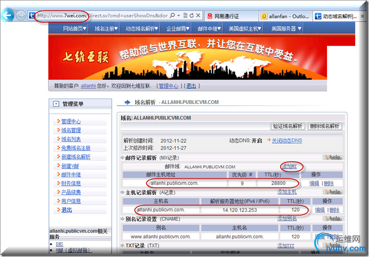Open the 域名注册 navigation dropdown
The height and width of the screenshot is (257, 369).
pos(106,29)
